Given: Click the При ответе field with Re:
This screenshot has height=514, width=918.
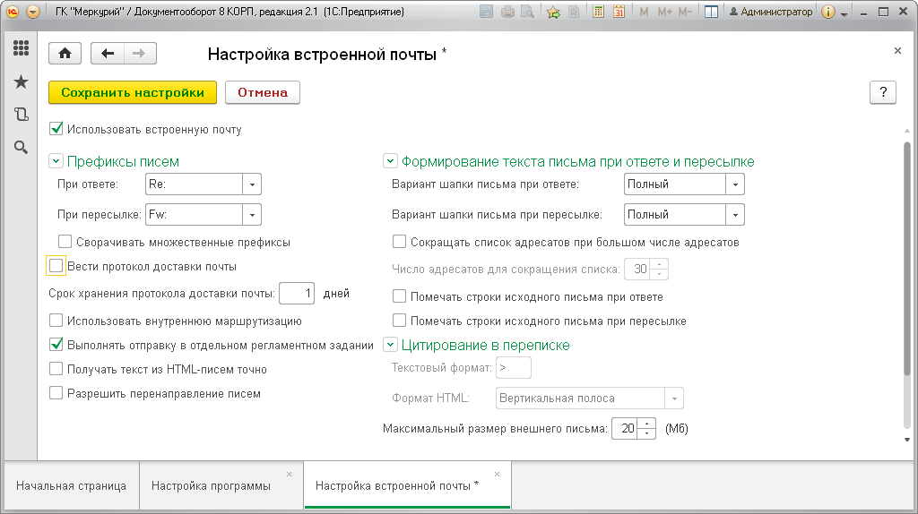Looking at the screenshot, I should tap(194, 184).
